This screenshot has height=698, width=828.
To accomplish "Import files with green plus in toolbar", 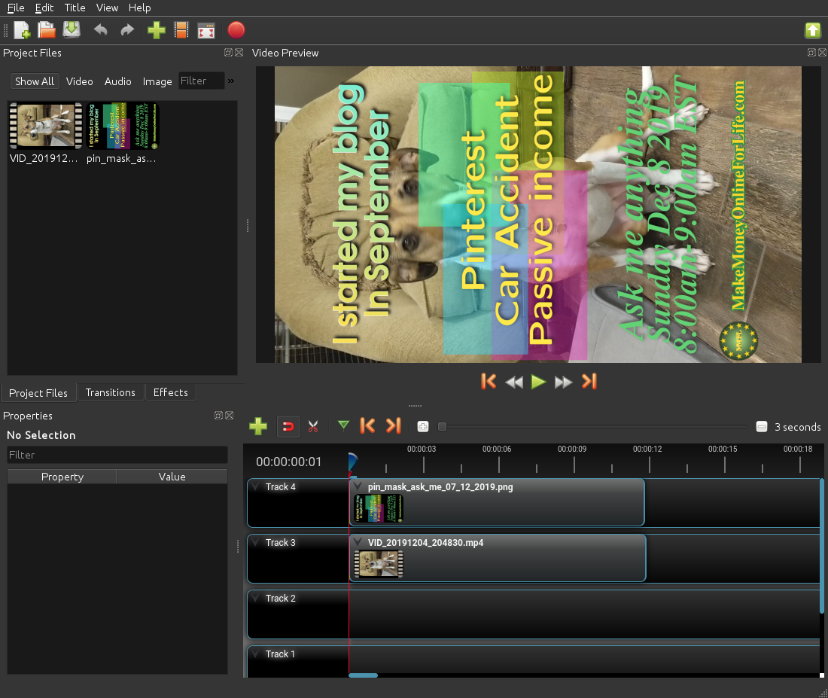I will pos(157,30).
